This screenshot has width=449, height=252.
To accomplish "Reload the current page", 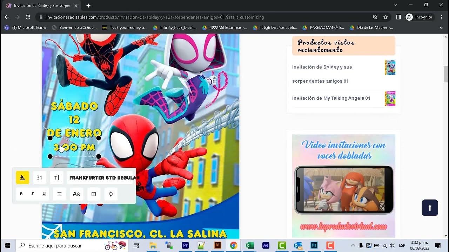I will 28,17.
